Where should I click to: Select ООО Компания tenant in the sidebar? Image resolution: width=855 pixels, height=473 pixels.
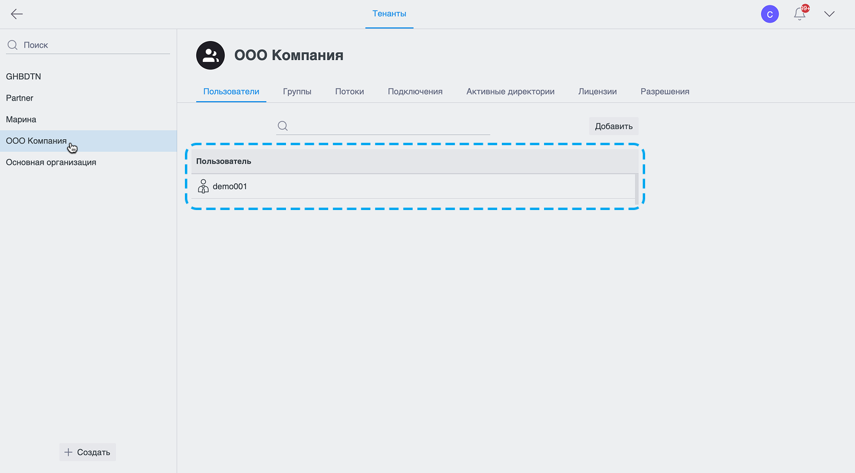[88, 141]
